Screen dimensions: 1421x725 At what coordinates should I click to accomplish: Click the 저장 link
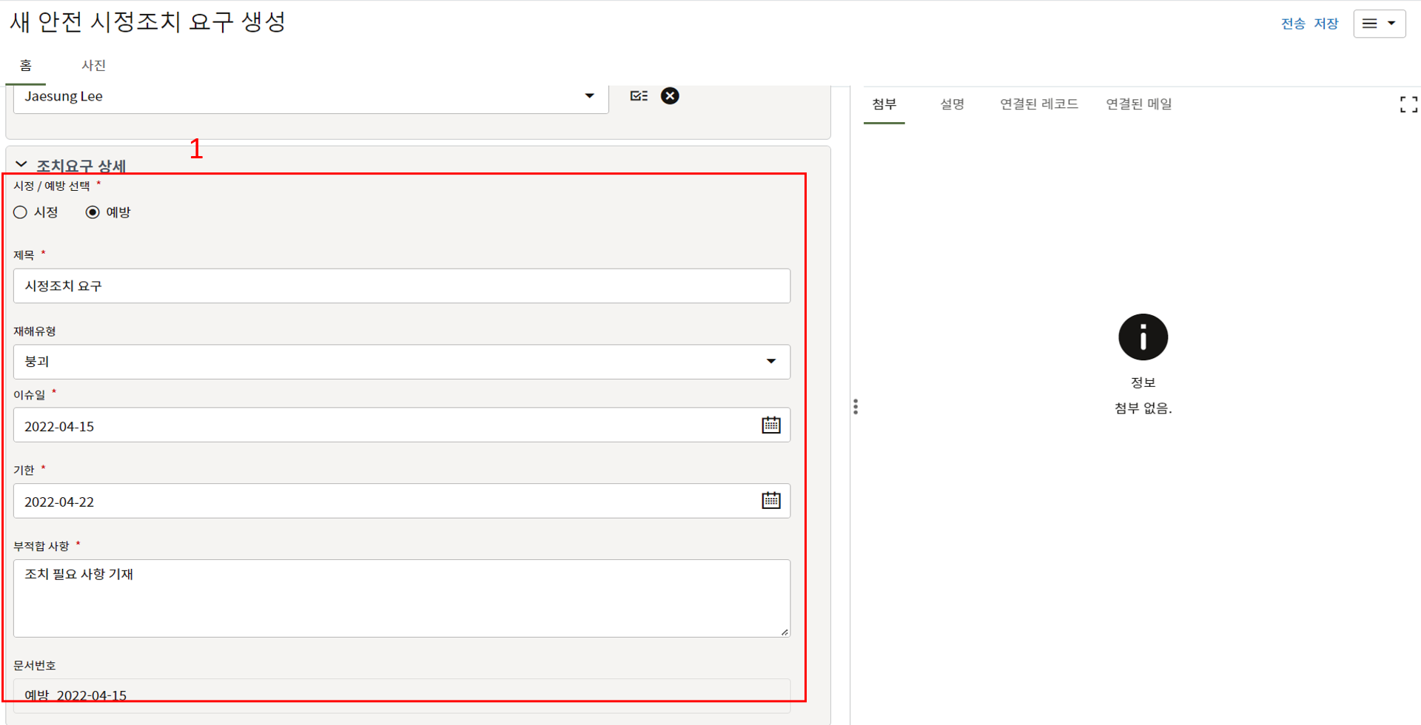click(1326, 24)
